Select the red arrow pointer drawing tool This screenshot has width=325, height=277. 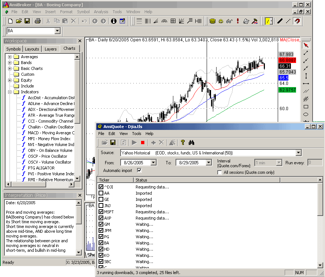[x=306, y=45]
